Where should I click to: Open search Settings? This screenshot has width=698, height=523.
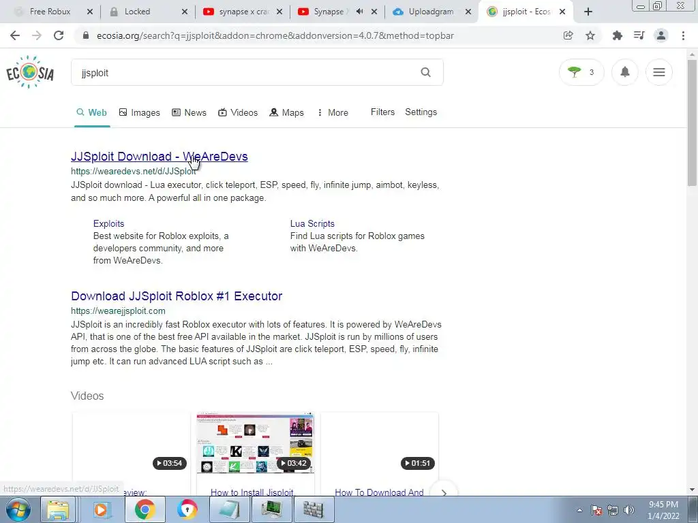point(421,112)
